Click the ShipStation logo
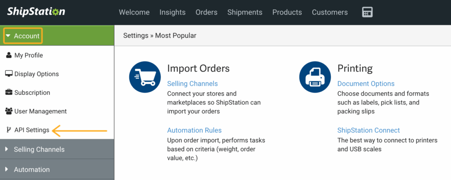451x180 pixels. [x=36, y=12]
